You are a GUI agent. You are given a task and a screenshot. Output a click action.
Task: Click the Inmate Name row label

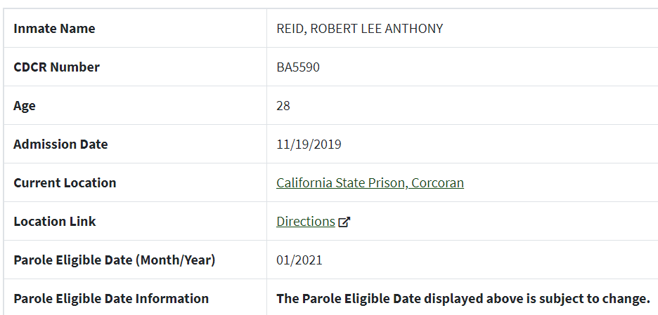pyautogui.click(x=54, y=29)
